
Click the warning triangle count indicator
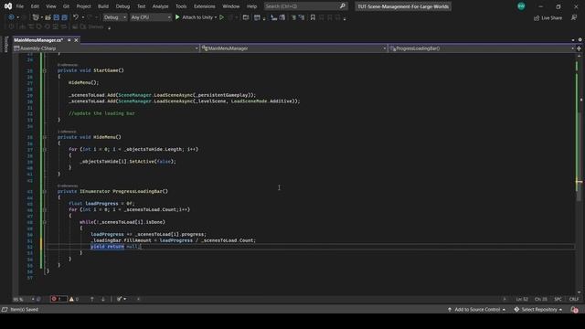(x=74, y=299)
